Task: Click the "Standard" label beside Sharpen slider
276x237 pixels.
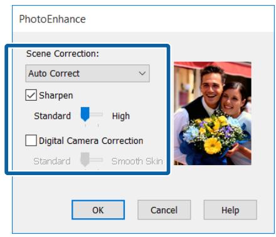Action: (52, 116)
